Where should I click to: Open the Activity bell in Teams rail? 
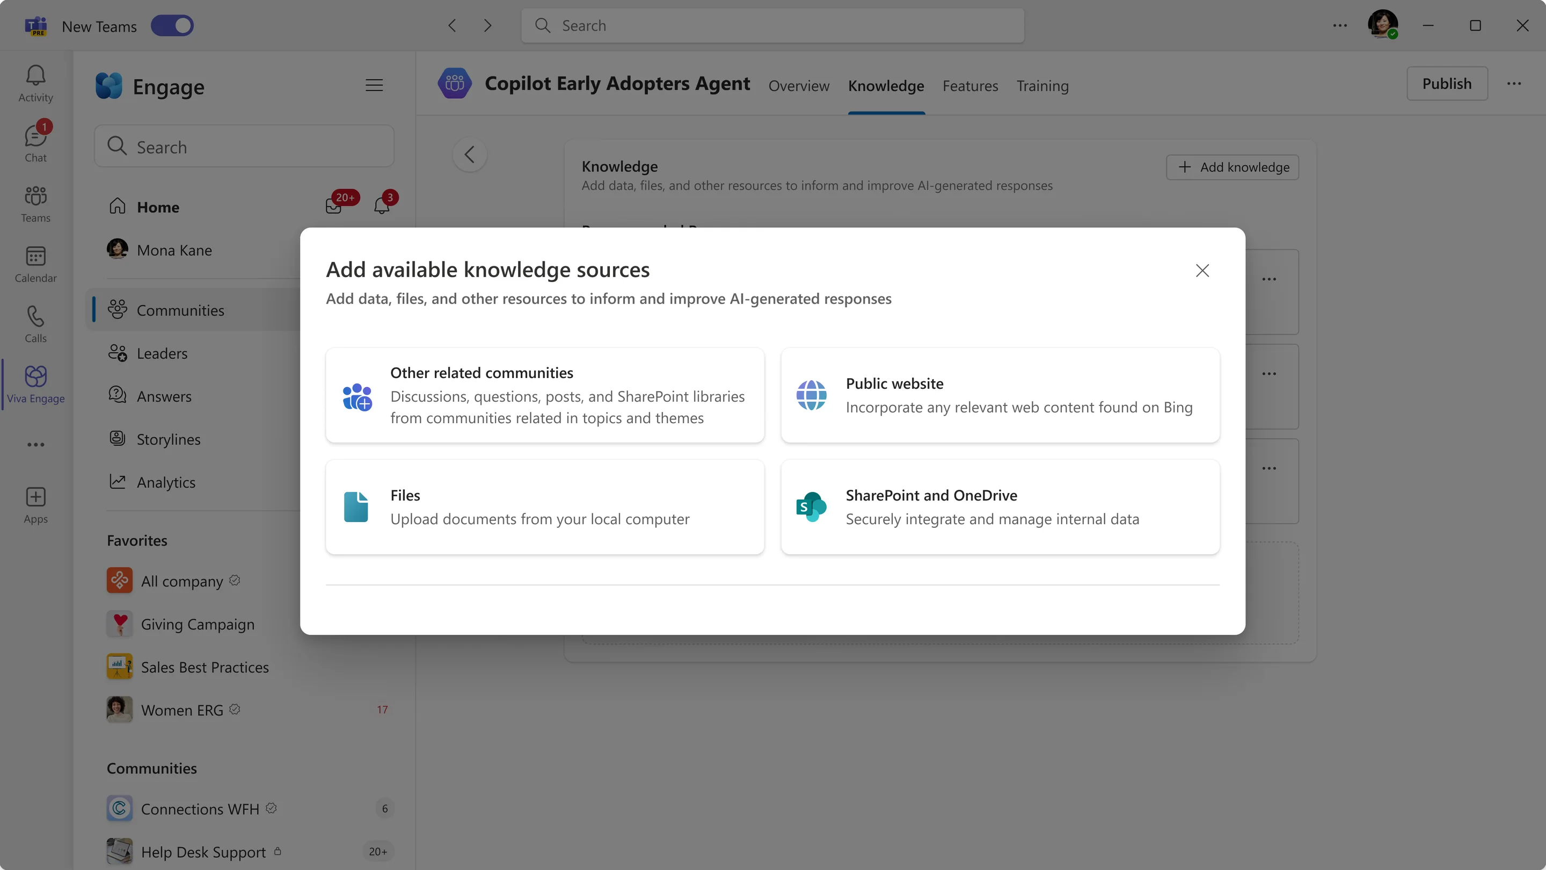35,83
